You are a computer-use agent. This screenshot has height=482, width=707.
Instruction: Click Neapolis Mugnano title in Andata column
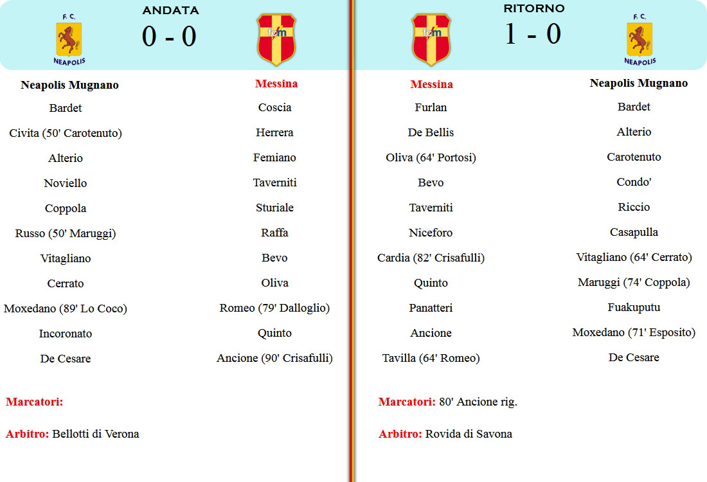tap(69, 85)
